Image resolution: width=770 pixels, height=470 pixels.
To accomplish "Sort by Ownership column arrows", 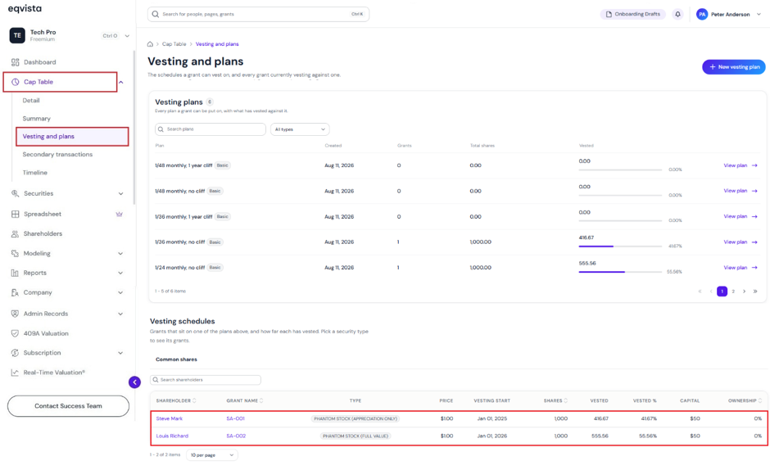I will click(760, 400).
